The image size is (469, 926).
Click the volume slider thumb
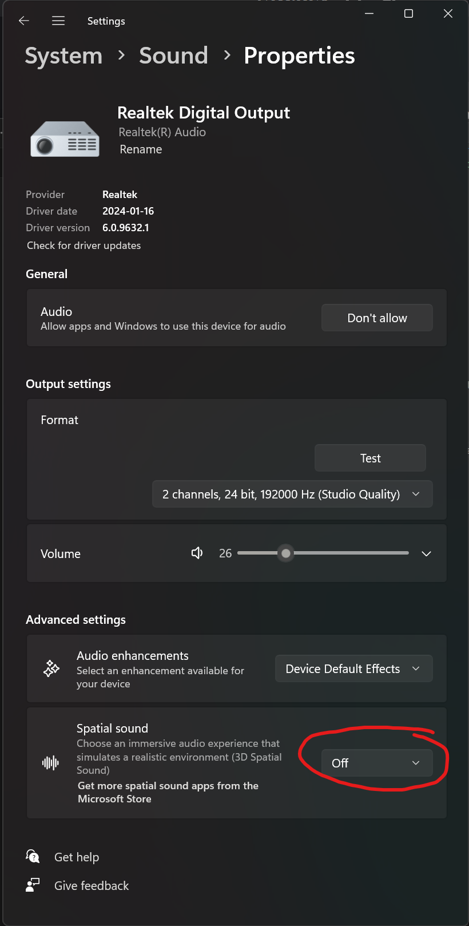click(286, 553)
